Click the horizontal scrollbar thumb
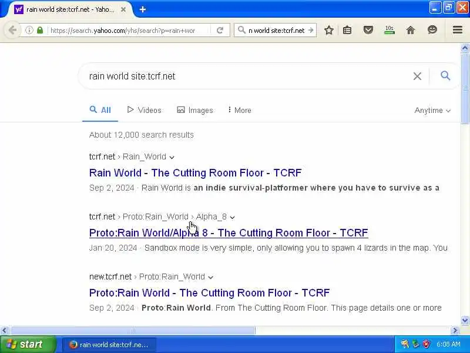This screenshot has width=470, height=353. coord(133,331)
